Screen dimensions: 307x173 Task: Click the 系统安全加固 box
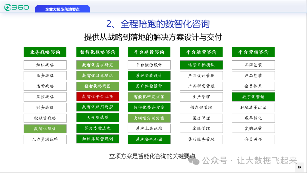149,140
